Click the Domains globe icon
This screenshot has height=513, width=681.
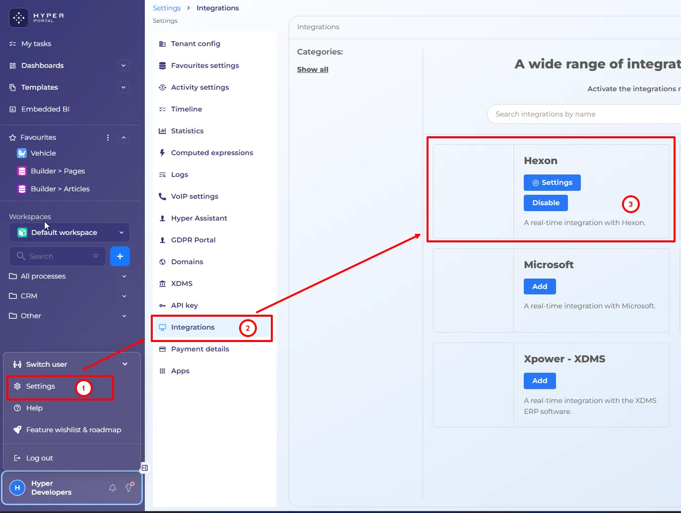pyautogui.click(x=162, y=262)
